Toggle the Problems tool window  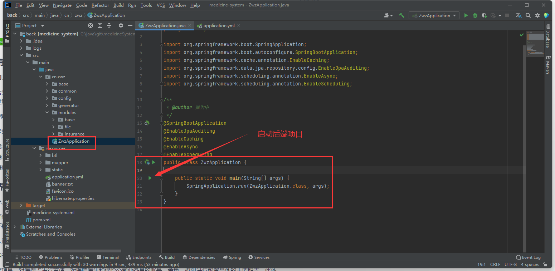[x=50, y=257]
